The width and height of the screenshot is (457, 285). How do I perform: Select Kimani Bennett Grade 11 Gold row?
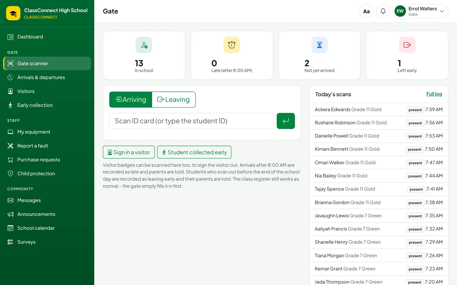click(x=378, y=149)
